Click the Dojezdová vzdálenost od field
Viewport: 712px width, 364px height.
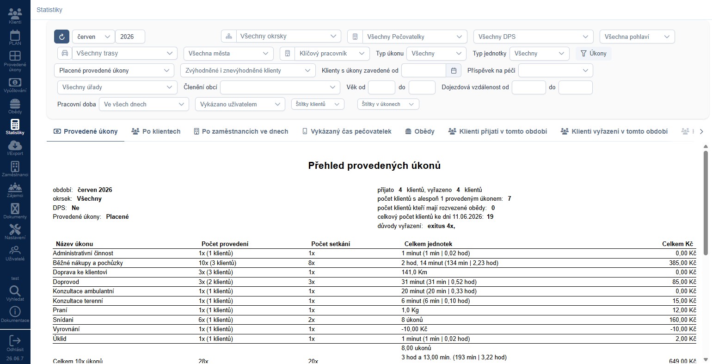(529, 87)
